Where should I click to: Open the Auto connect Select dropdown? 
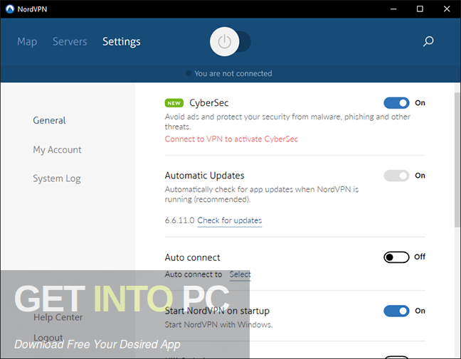click(240, 274)
